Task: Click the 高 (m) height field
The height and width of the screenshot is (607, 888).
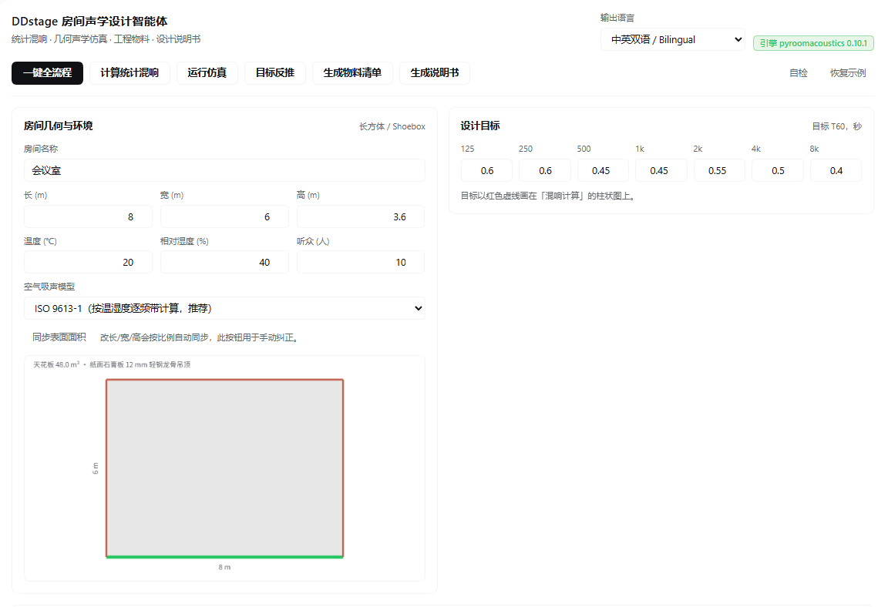Action: 361,216
